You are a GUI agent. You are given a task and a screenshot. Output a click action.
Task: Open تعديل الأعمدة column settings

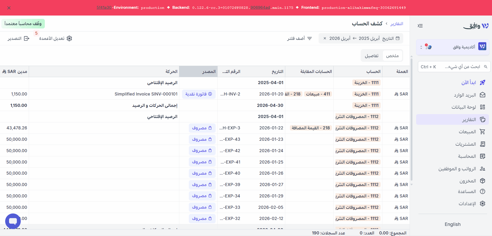[55, 38]
